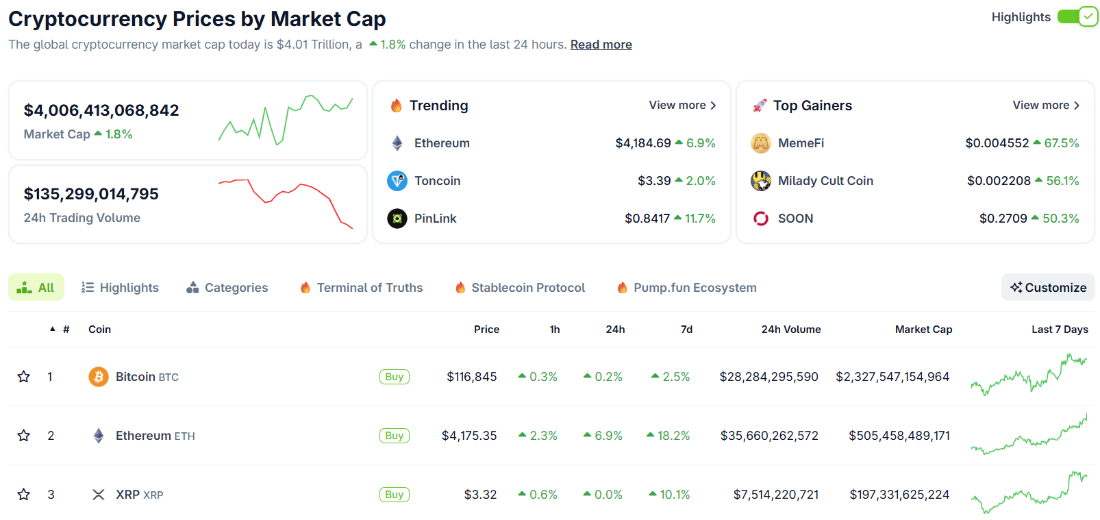Star Ethereum as a favorite
This screenshot has width=1100, height=520.
(24, 435)
